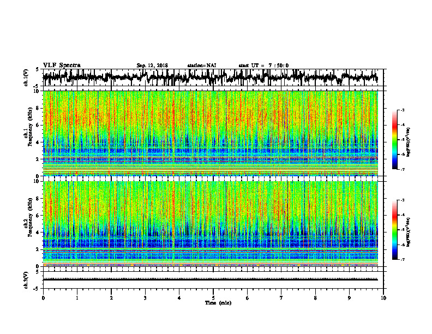Click time axis tick label "2"
Viewport: 432px width, 334px height.
coord(111,298)
